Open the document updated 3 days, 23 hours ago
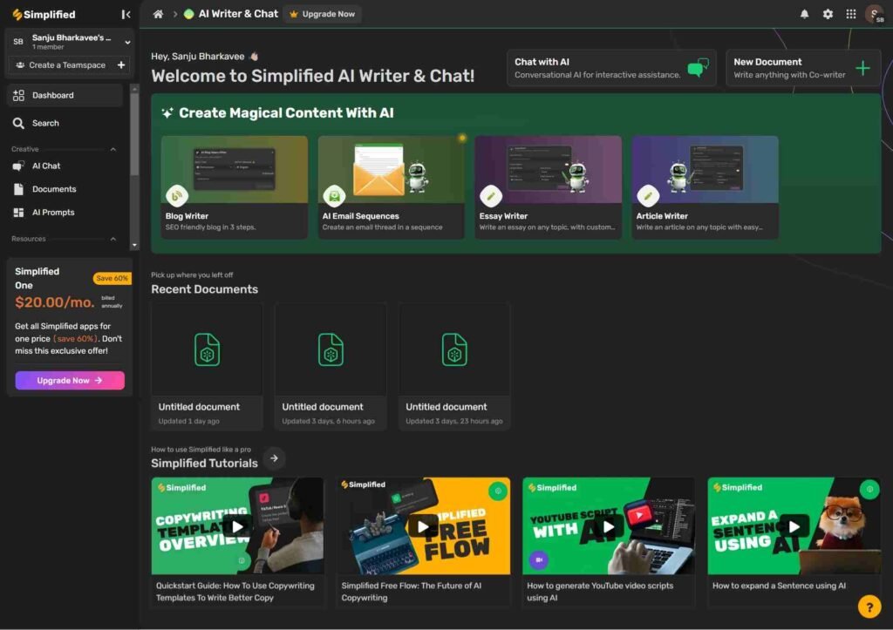 454,367
